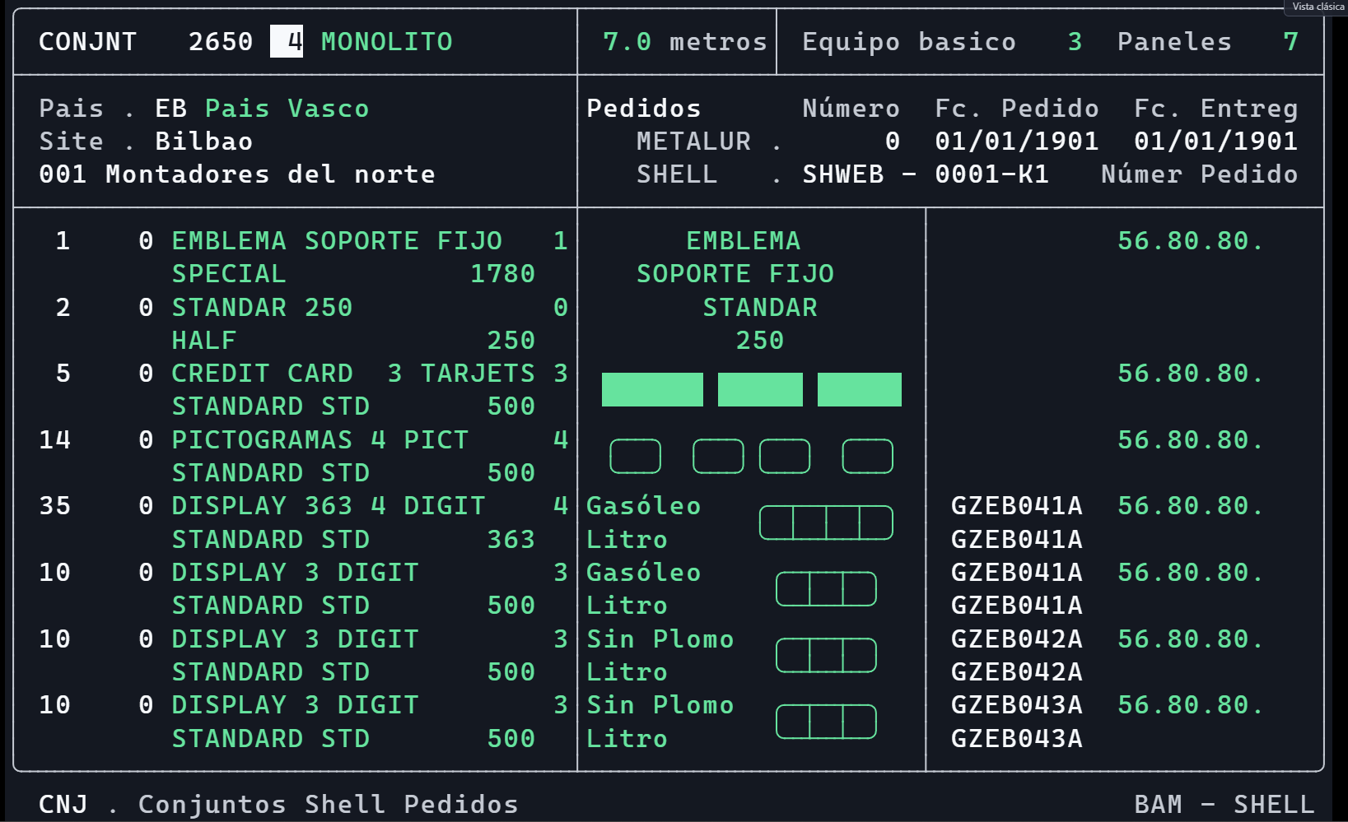Click the Pedidos heading
The width and height of the screenshot is (1348, 822).
point(644,109)
